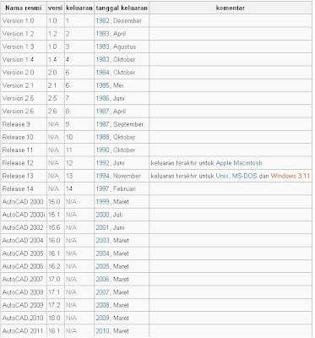Click the 1999 link for AutoCAD 2000
The width and height of the screenshot is (315, 338).
click(102, 202)
